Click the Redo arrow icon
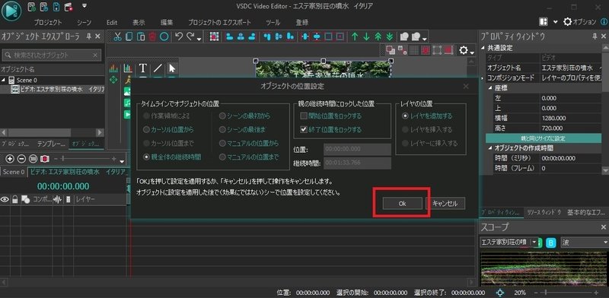609x298 pixels. click(x=190, y=36)
